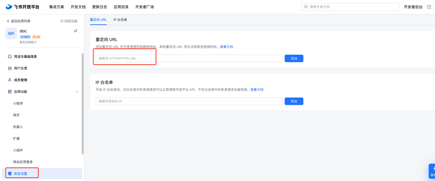This screenshot has width=435, height=181.
Task: Click the 安全设置 shield icon
Action: pyautogui.click(x=10, y=174)
